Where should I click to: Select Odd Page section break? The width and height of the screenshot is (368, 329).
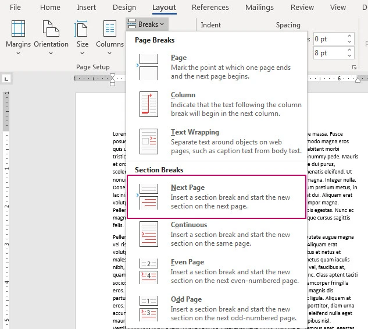216,309
